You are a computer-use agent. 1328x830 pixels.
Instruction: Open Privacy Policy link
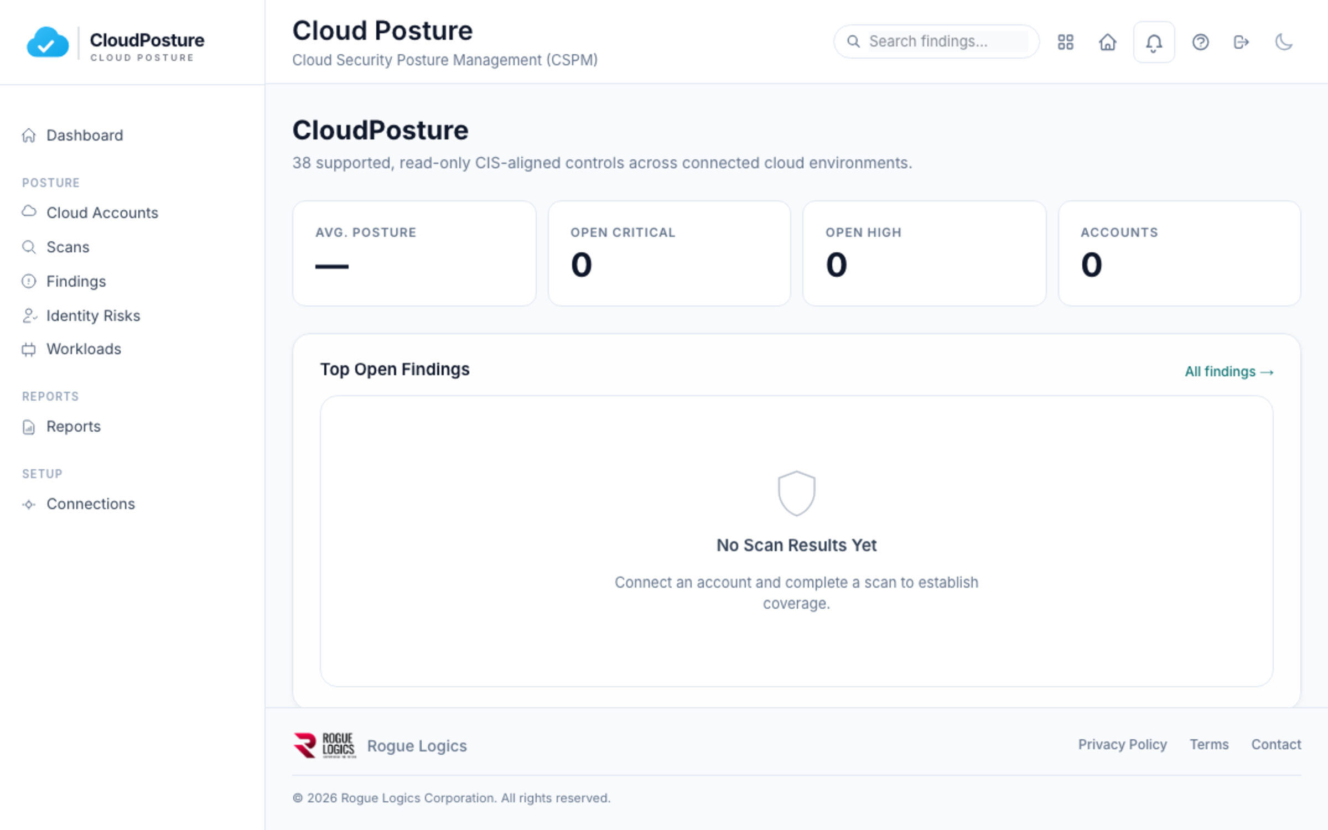pyautogui.click(x=1122, y=745)
